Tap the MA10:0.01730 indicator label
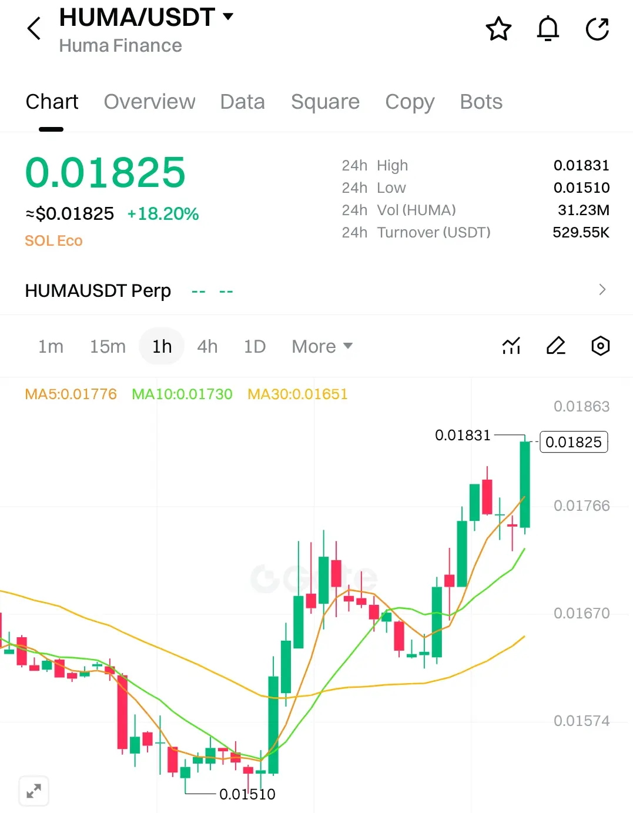 [x=182, y=394]
